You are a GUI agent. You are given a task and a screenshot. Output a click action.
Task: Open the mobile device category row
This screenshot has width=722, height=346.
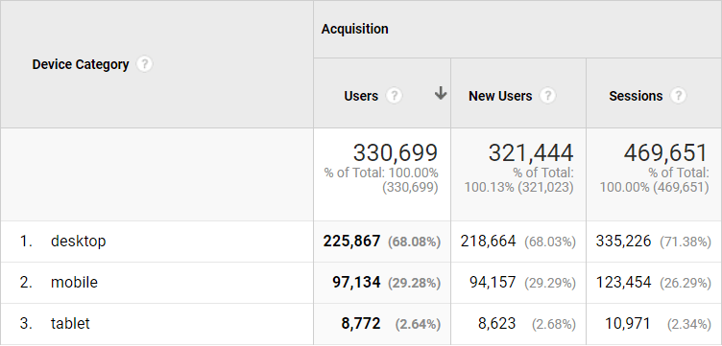tap(74, 282)
